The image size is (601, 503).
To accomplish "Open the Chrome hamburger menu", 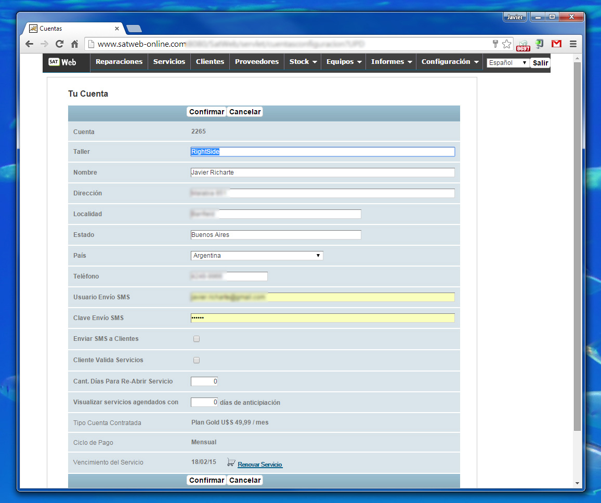I will 573,44.
